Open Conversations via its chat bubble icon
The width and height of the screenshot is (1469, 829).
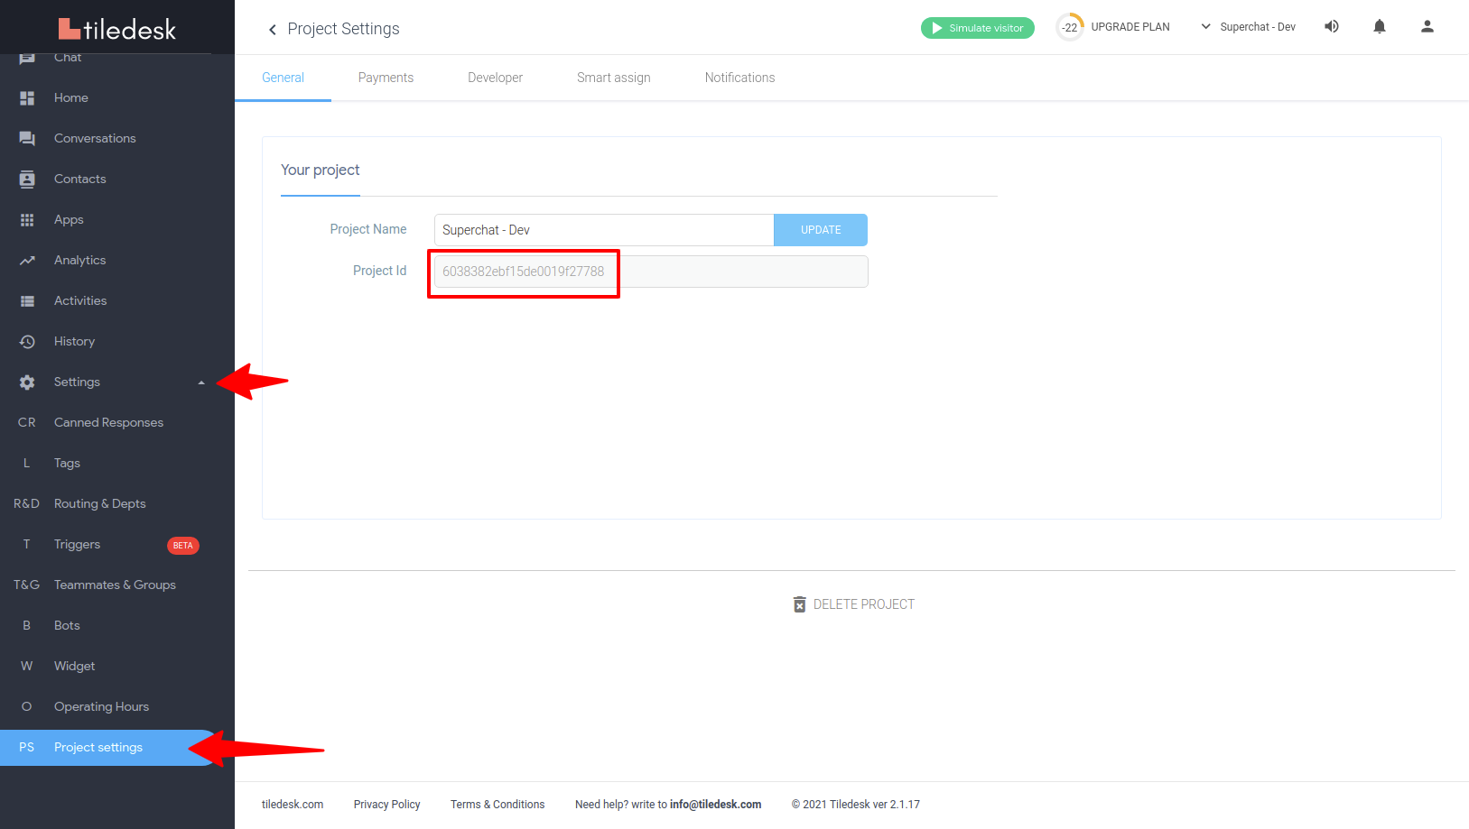click(x=27, y=138)
